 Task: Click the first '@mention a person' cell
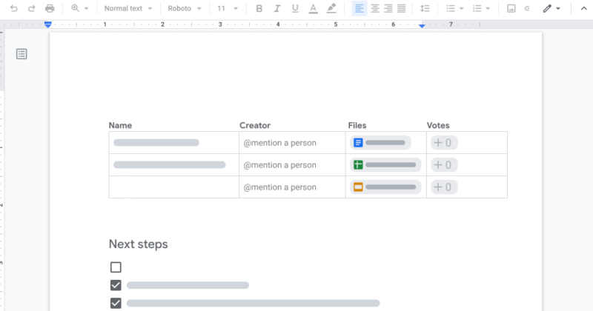coord(279,143)
